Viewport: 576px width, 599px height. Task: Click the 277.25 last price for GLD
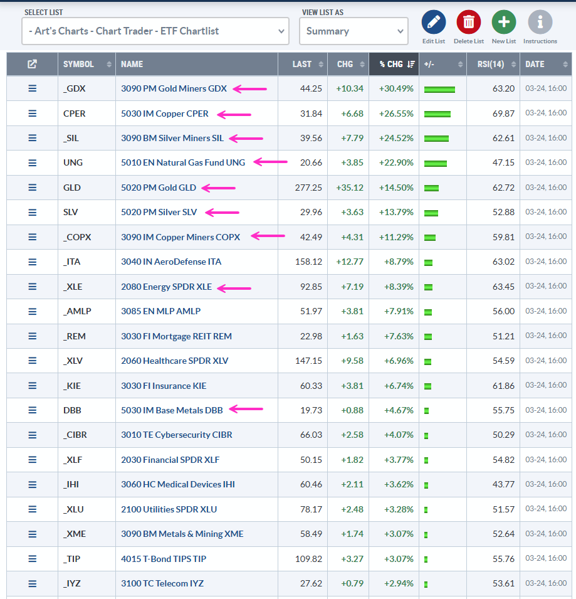click(308, 188)
